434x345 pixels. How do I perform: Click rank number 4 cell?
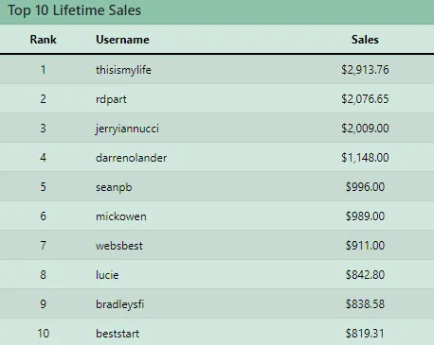(x=44, y=158)
